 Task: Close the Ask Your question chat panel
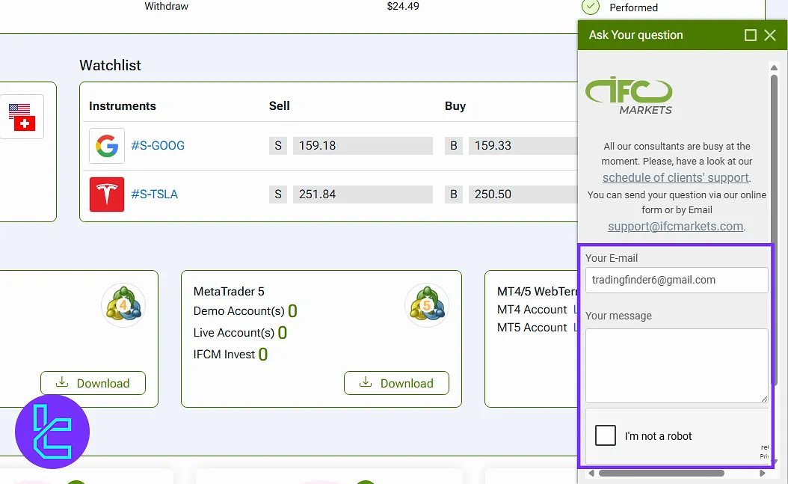[770, 35]
